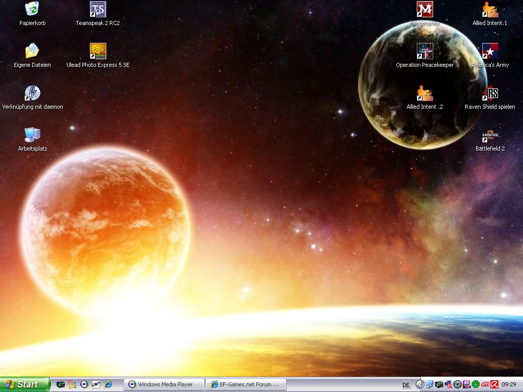Open Avira red umbrella tray icon
The image size is (523, 392).
coord(494,385)
